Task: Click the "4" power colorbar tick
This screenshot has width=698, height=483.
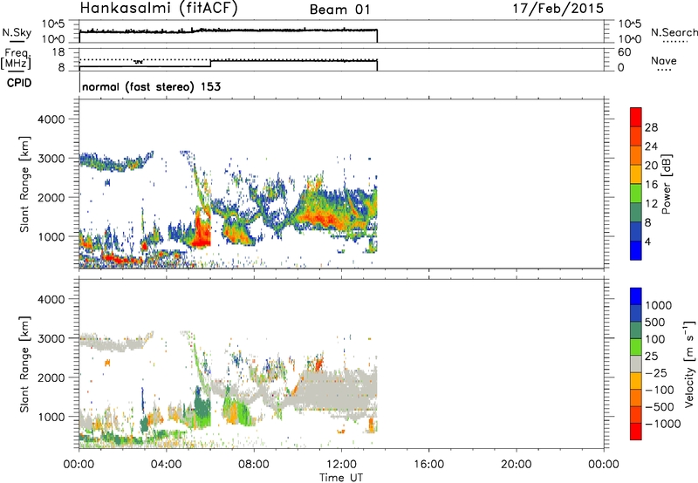Action: [647, 241]
